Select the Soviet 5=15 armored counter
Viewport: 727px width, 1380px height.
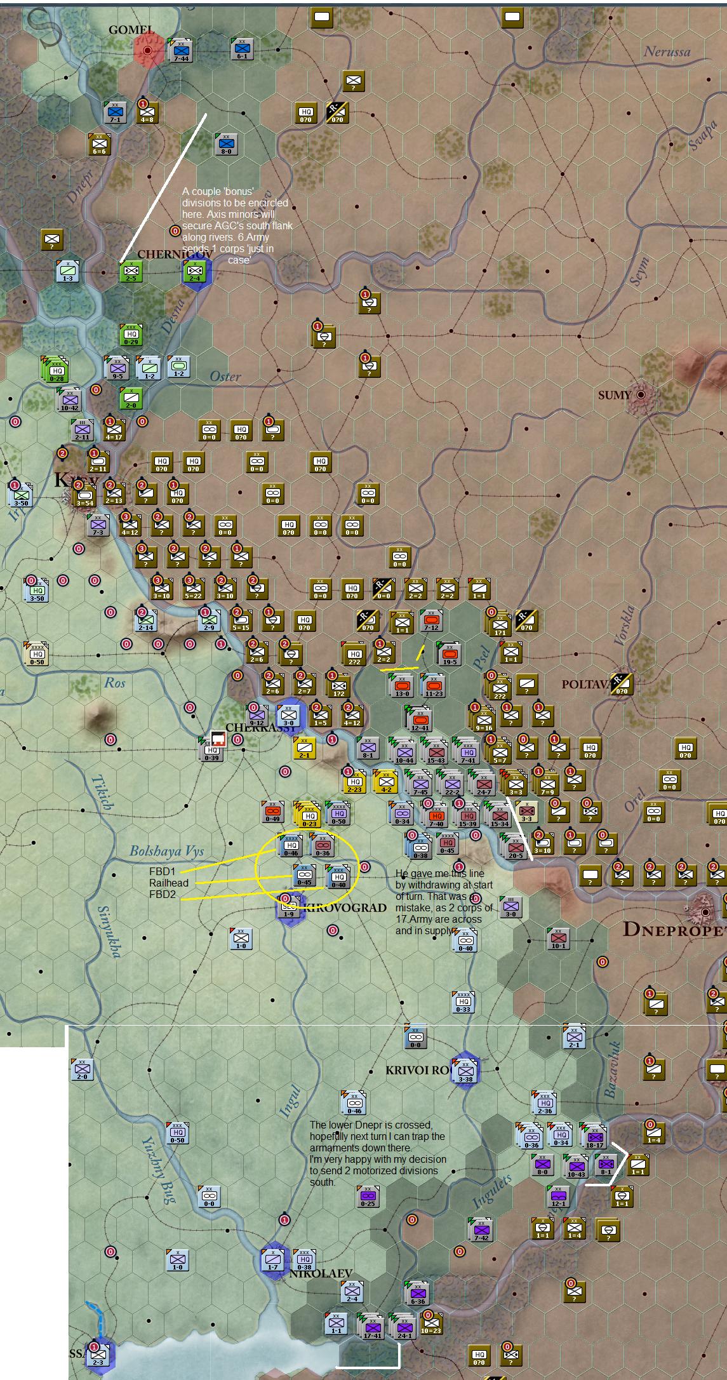(x=241, y=620)
